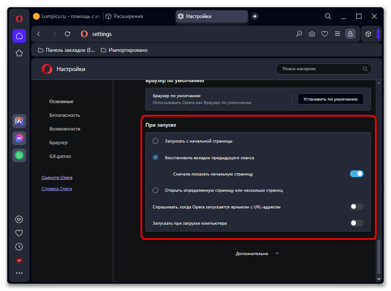
Task: Select the 'Настройки' tab
Action: tap(212, 16)
